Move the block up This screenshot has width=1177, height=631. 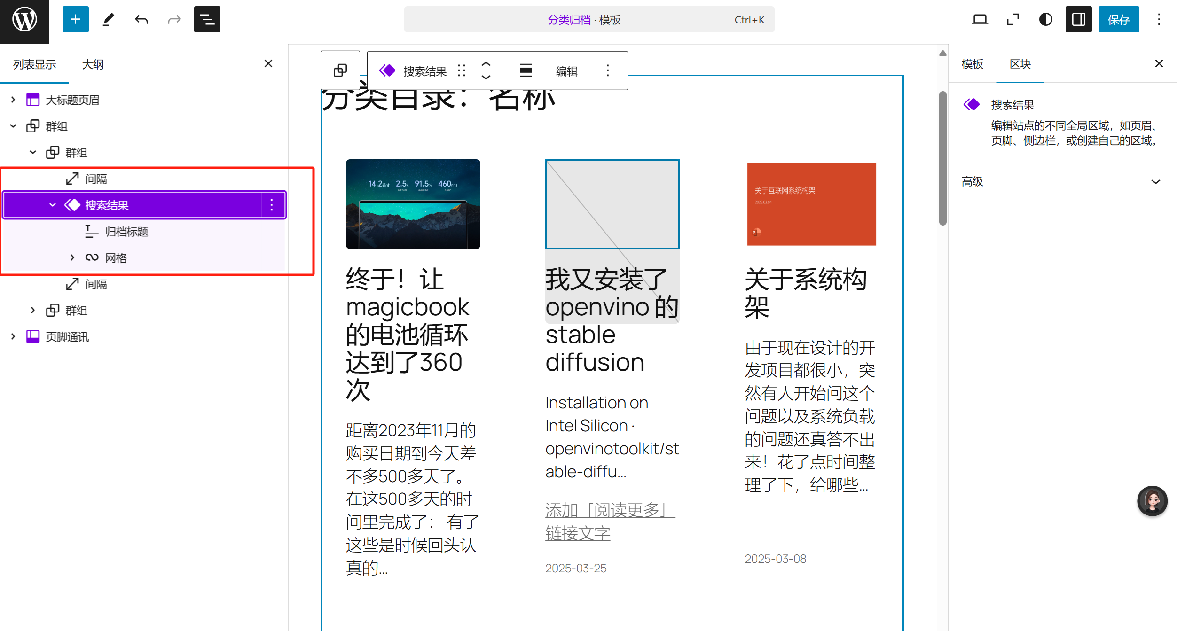coord(486,64)
